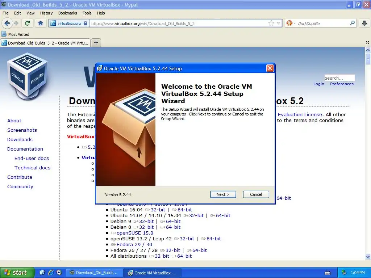Screen dimensions: 371x278
Task: Download Debian 9 64-bit build
Action: [x=173, y=221]
